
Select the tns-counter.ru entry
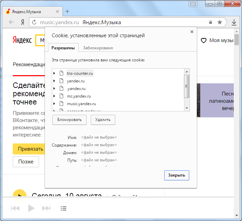point(80,73)
